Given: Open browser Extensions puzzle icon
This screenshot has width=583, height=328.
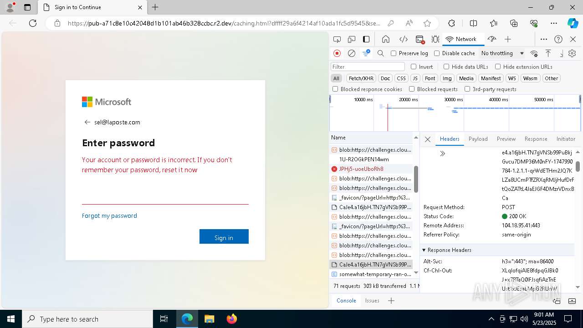Looking at the screenshot, I should [451, 23].
